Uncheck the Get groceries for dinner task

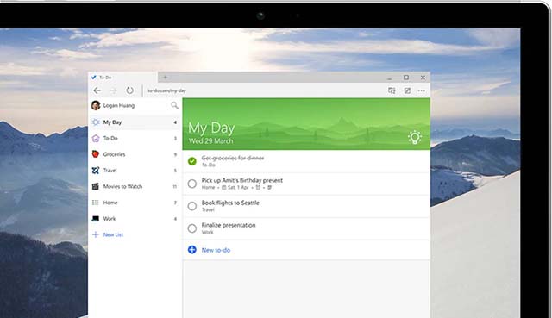[191, 161]
